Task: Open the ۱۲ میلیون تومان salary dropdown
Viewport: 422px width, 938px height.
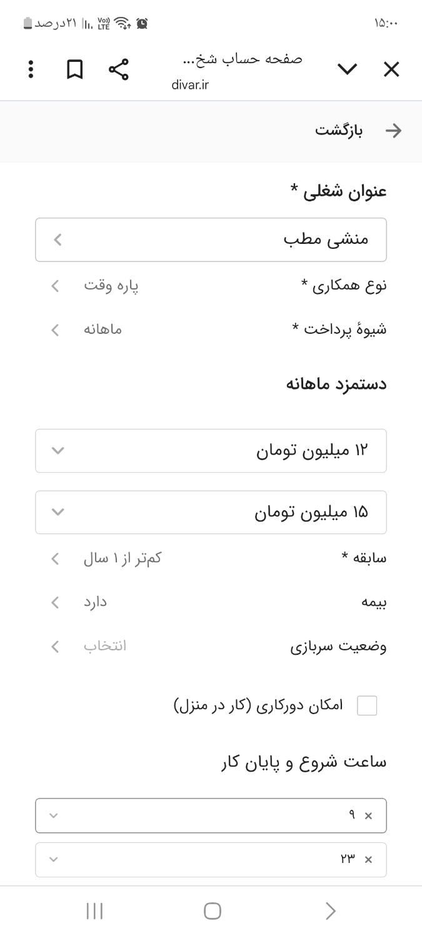Action: pyautogui.click(x=211, y=450)
